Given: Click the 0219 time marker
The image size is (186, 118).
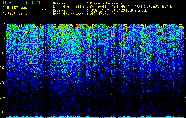Looking at the screenshot, I should (162, 25).
